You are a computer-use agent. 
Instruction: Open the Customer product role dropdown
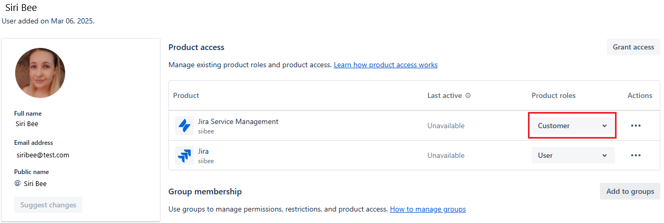[x=573, y=126]
